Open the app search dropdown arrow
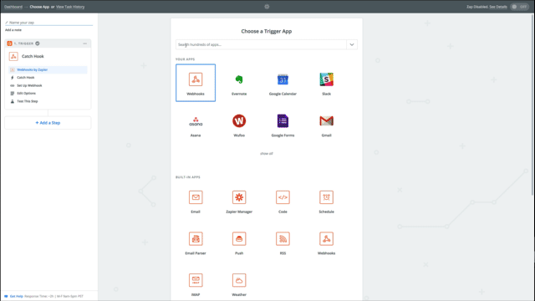The height and width of the screenshot is (301, 535). [352, 44]
